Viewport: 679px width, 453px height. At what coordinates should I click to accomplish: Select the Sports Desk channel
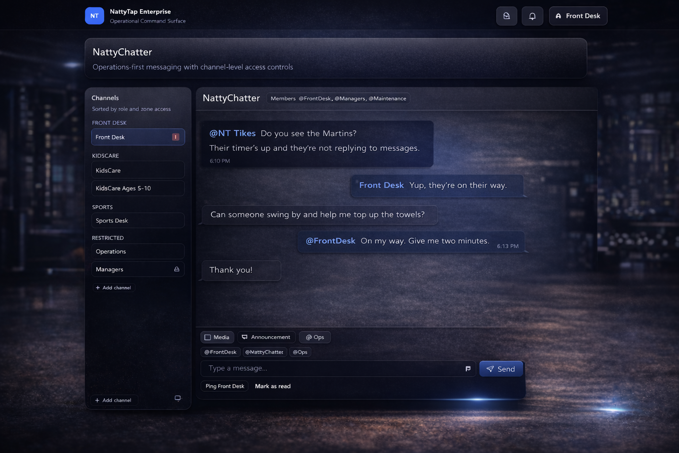[x=137, y=220]
